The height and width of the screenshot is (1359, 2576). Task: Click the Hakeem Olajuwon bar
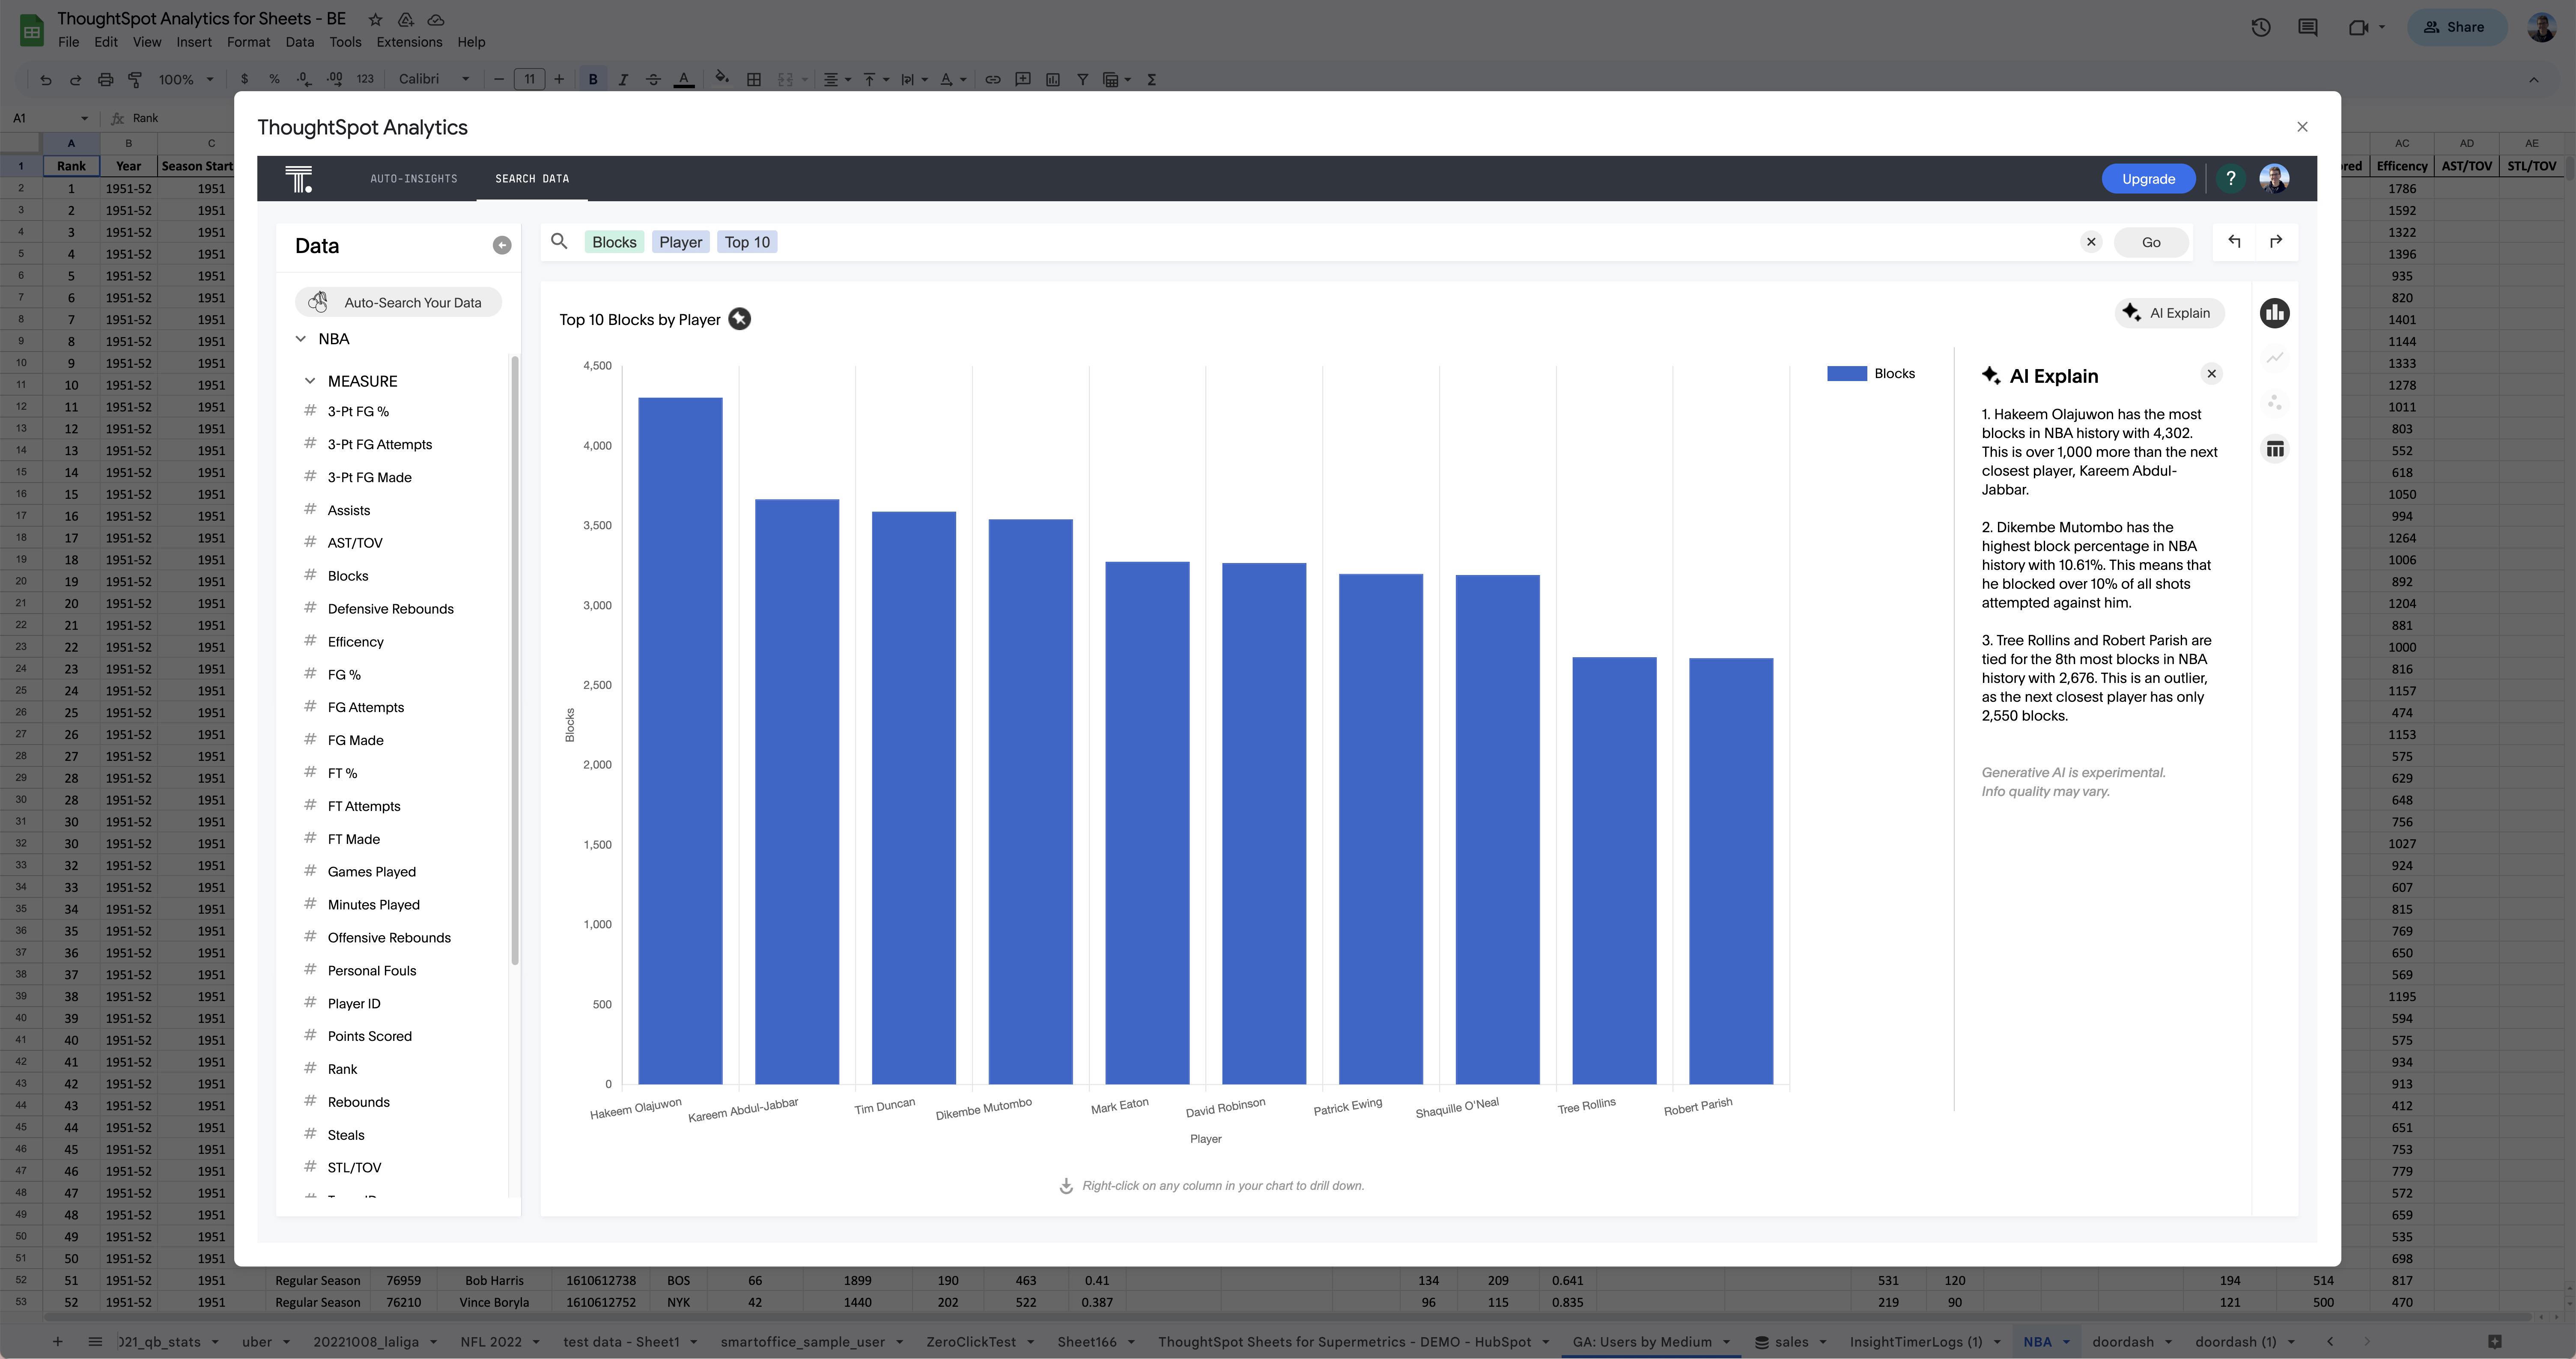click(x=680, y=741)
